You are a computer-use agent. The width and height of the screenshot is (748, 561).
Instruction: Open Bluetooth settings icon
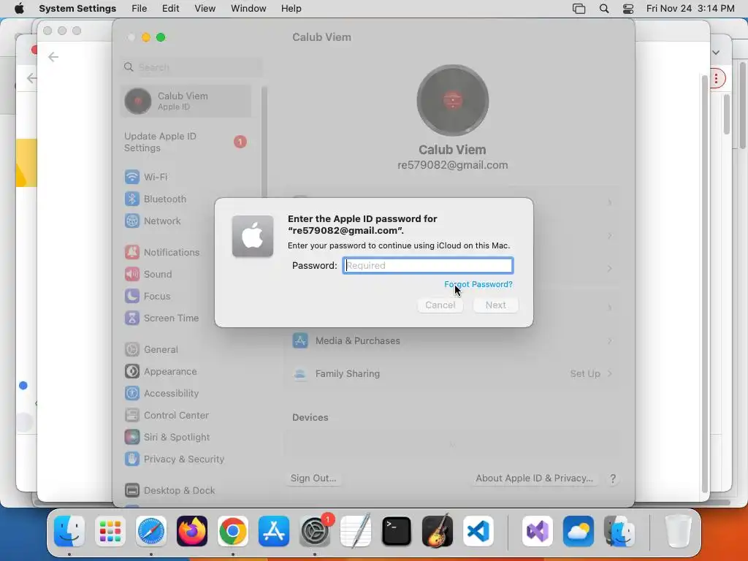click(132, 199)
